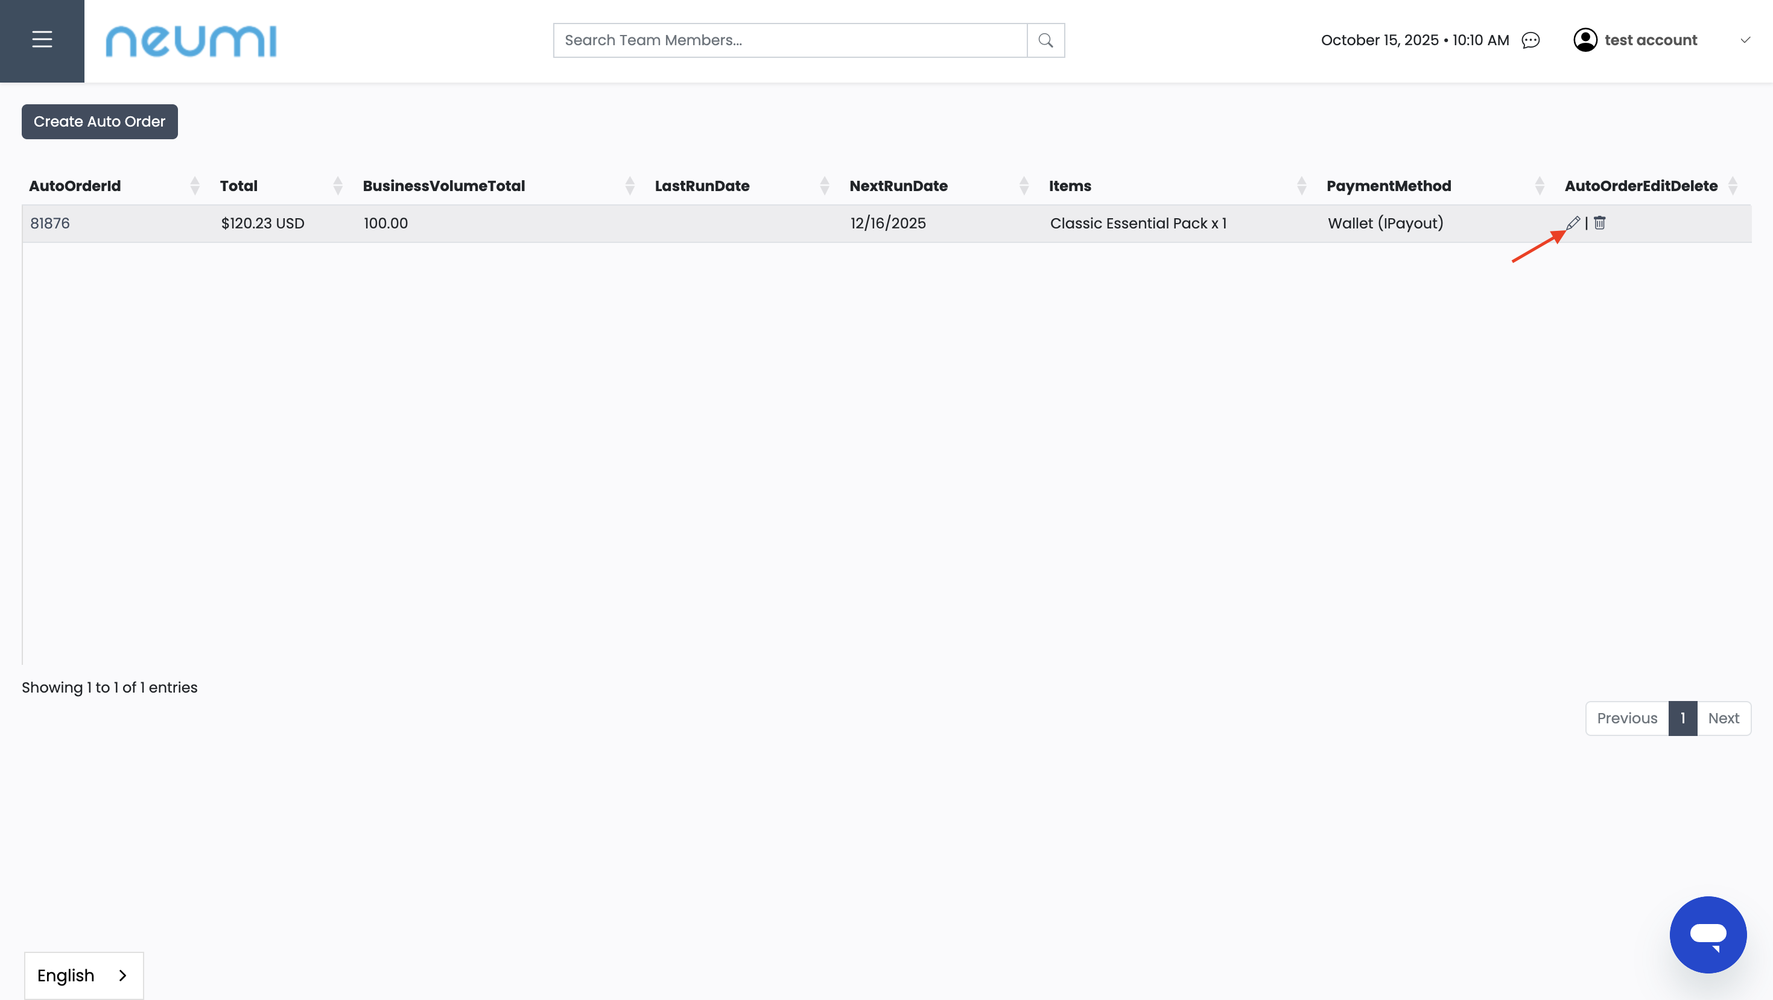Edit auto order 81876 with the pencil icon
The image size is (1773, 1000).
pyautogui.click(x=1573, y=223)
